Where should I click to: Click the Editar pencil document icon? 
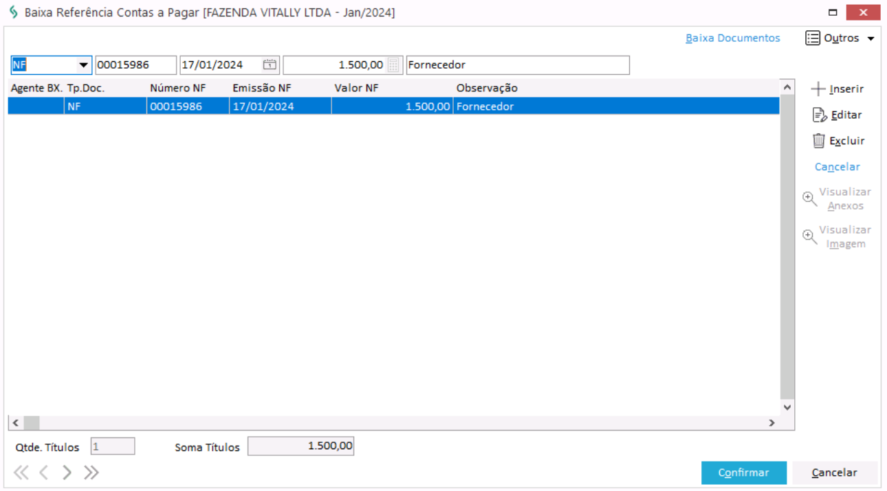coord(820,115)
